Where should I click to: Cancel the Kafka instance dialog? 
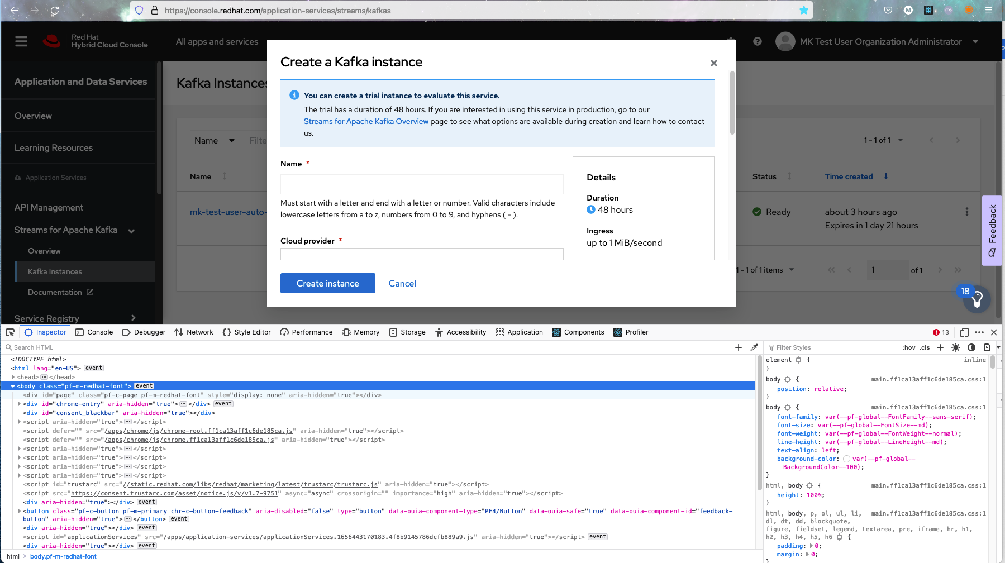[402, 284]
